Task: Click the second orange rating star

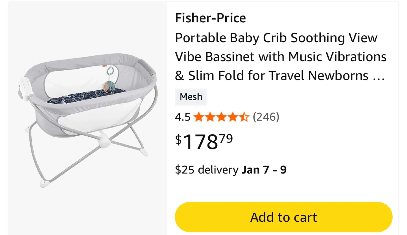Action: [x=210, y=117]
